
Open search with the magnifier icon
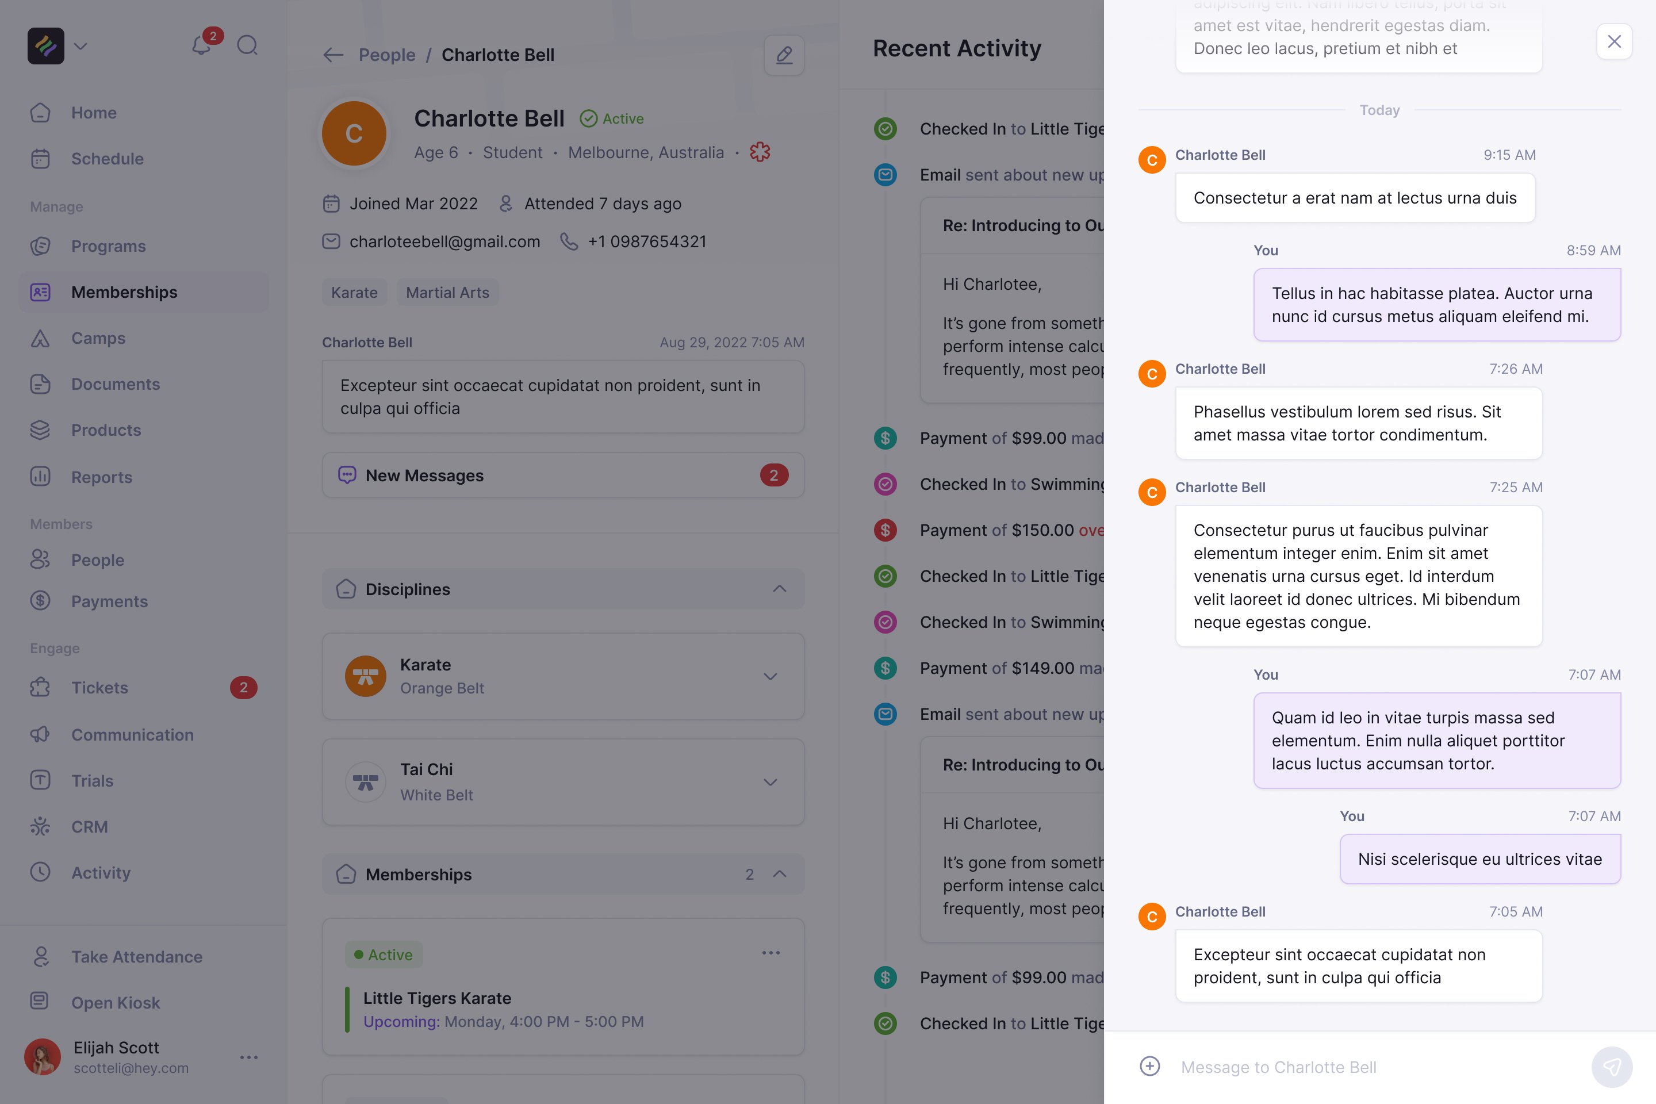coord(247,46)
